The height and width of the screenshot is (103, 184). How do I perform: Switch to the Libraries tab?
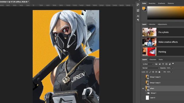click(152, 24)
